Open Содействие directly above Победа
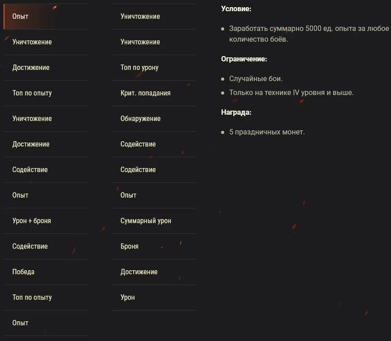 [x=30, y=246]
